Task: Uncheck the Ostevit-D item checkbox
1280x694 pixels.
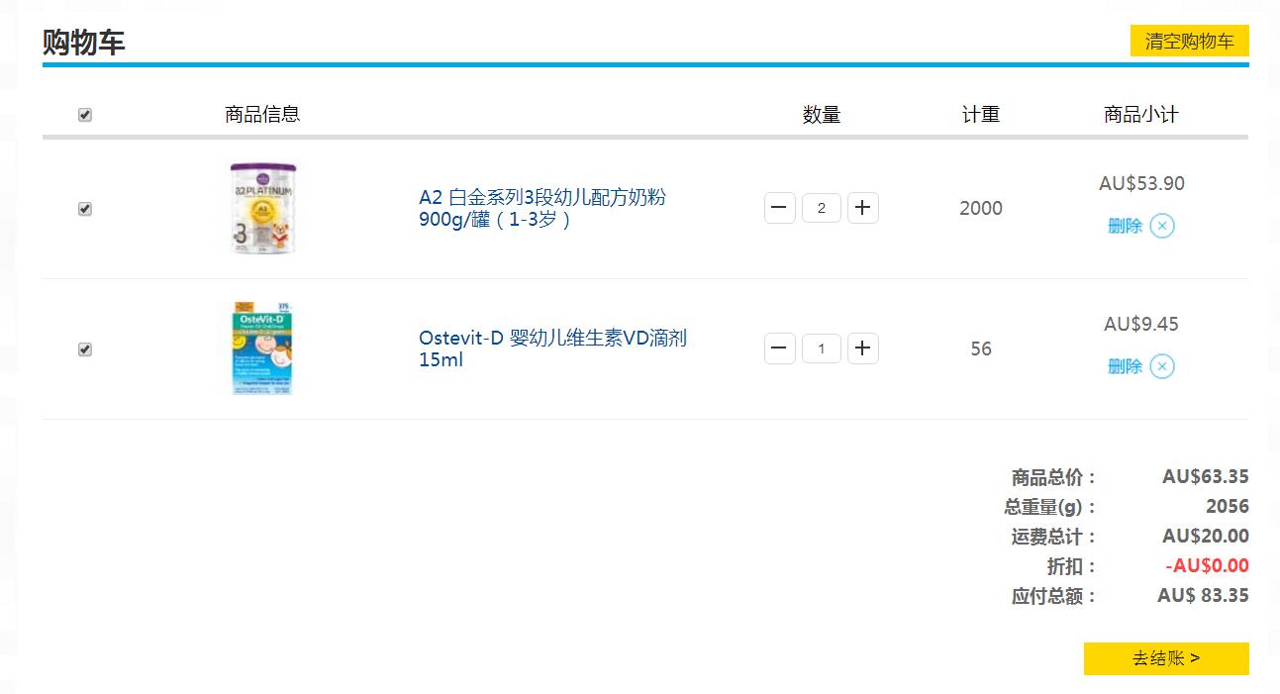Action: click(x=85, y=349)
